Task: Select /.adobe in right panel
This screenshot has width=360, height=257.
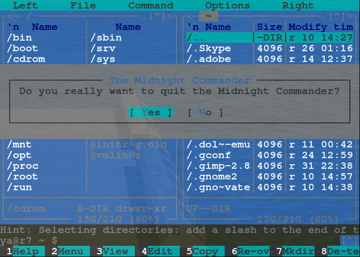Action: tap(209, 59)
